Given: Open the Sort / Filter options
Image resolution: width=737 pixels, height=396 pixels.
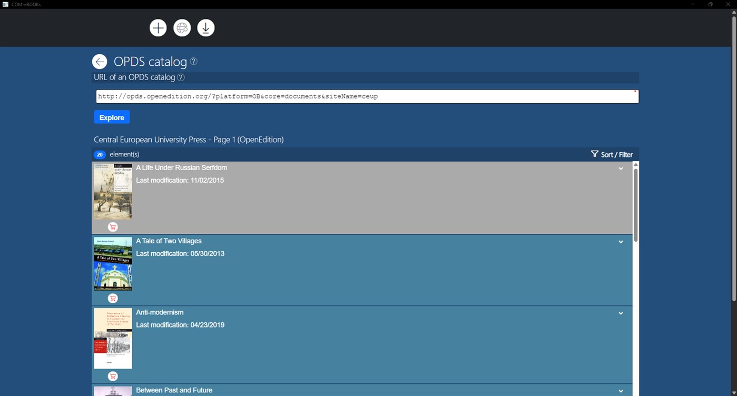Looking at the screenshot, I should (616, 154).
